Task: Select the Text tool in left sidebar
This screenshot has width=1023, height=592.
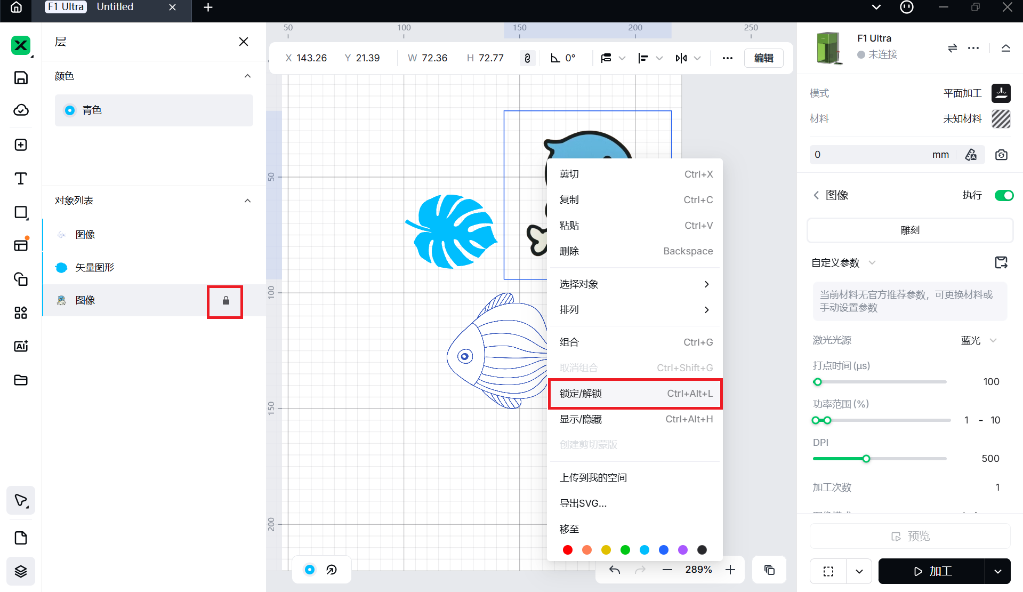Action: point(21,179)
